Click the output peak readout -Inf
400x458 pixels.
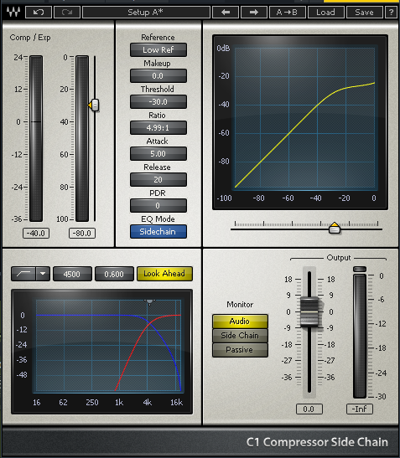click(x=360, y=409)
